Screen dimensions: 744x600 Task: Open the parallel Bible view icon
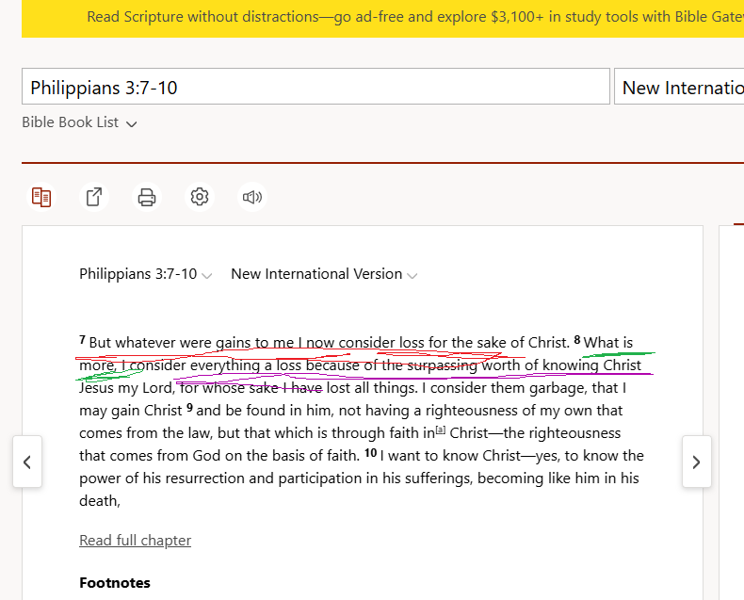coord(41,197)
